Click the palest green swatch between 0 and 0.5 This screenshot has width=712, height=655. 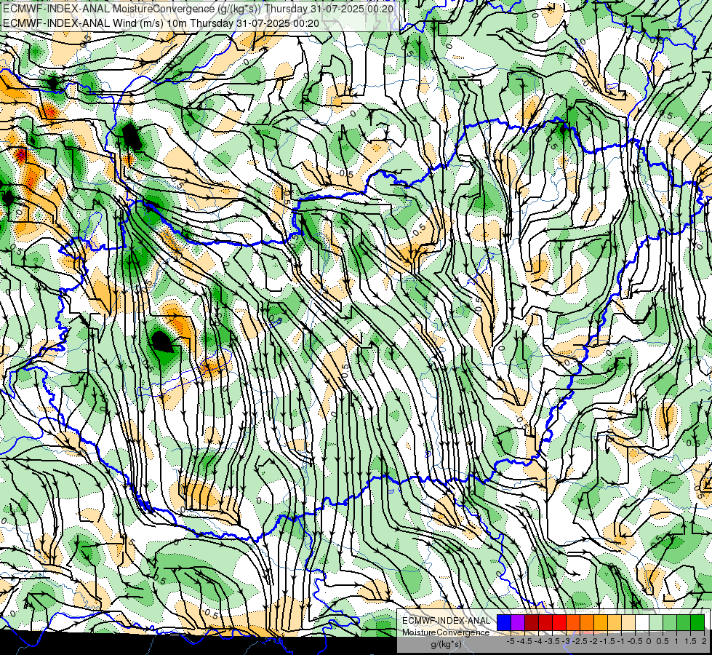pyautogui.click(x=656, y=622)
